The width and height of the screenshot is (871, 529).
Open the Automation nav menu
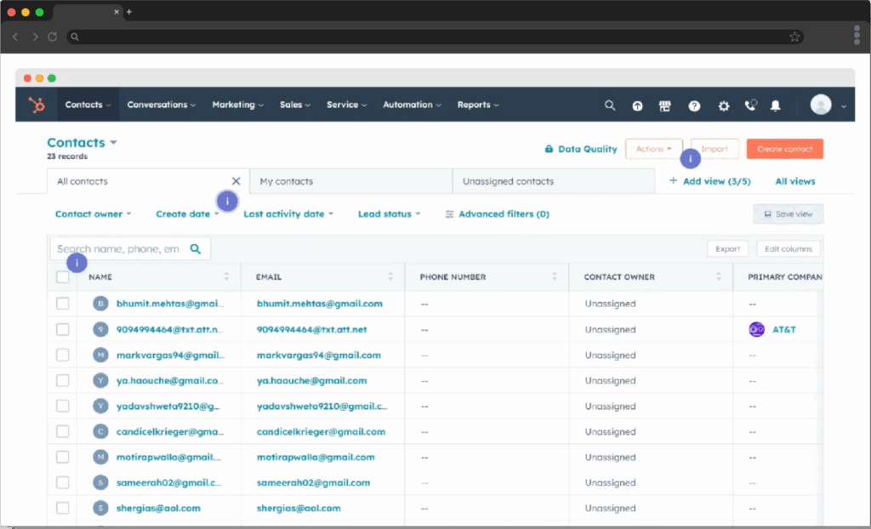point(412,105)
